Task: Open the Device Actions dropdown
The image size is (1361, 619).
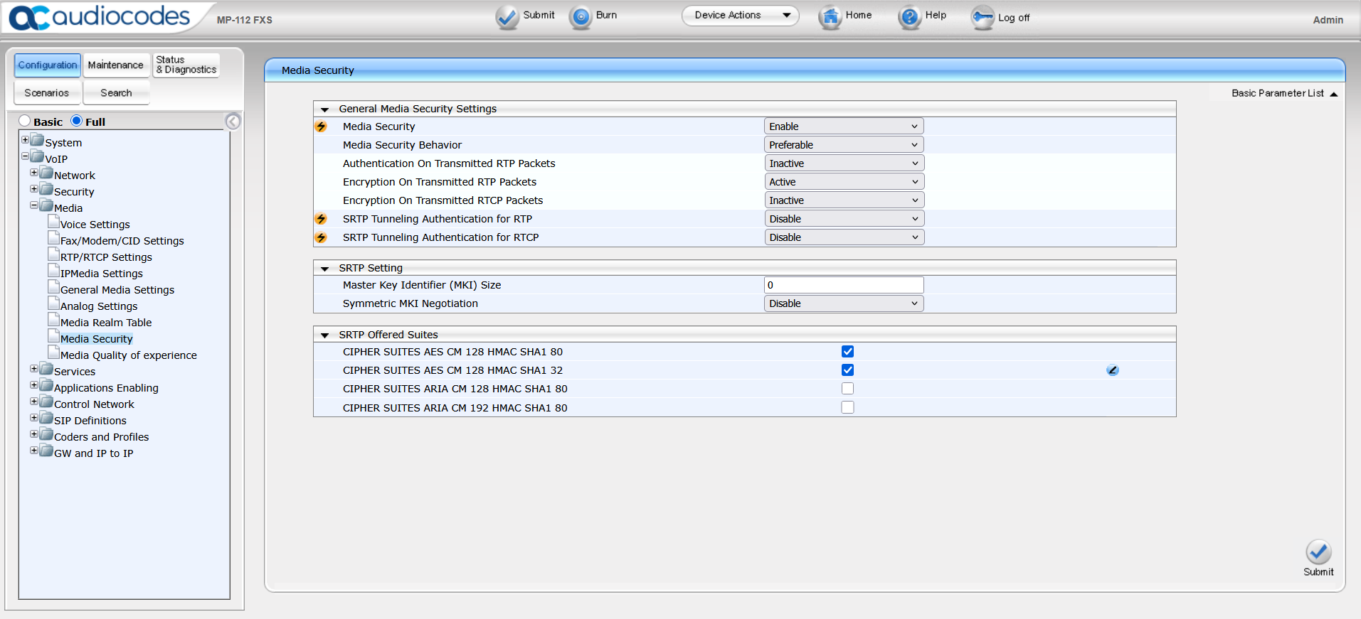Action: click(x=740, y=16)
